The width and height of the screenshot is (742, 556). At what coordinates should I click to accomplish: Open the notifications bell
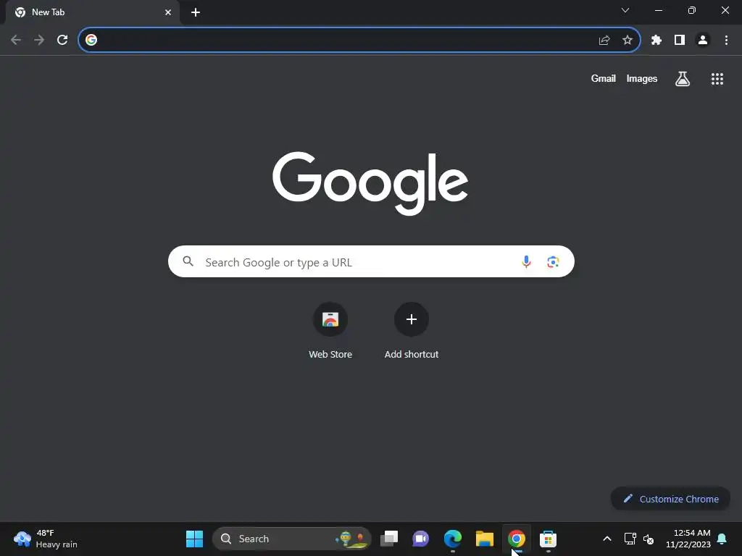722,539
